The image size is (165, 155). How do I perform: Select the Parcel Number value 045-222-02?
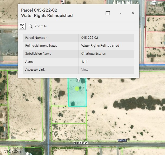pos(90,38)
